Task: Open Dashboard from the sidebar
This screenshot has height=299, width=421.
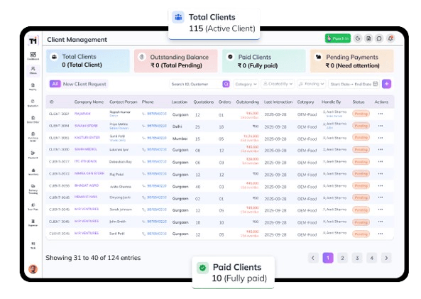Action: tap(33, 56)
